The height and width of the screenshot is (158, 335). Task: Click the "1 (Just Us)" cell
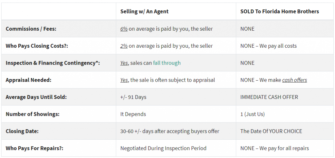(253, 114)
